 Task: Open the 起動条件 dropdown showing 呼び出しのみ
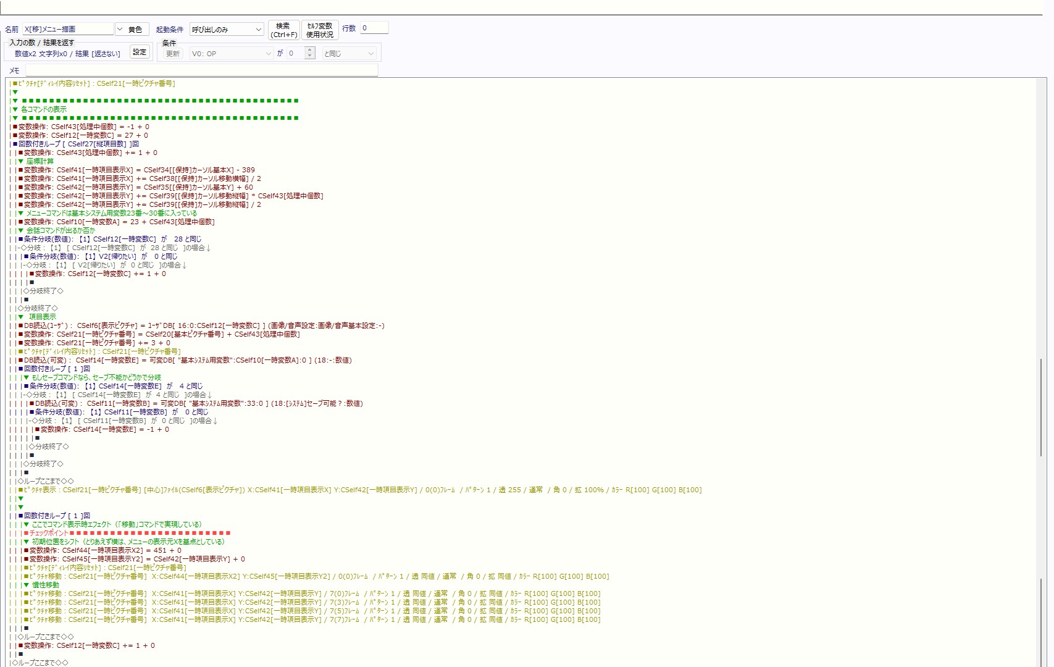coord(227,29)
